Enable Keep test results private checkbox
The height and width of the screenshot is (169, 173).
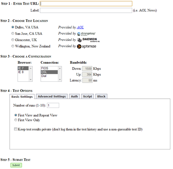point(16,129)
